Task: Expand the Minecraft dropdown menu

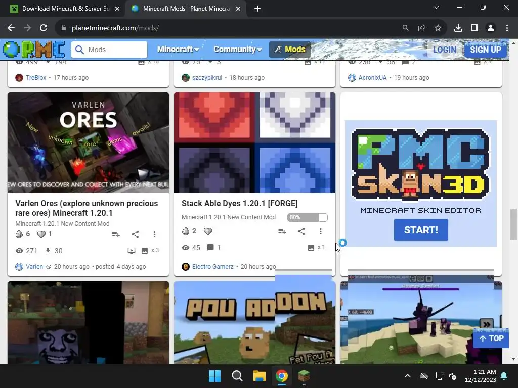Action: point(178,50)
